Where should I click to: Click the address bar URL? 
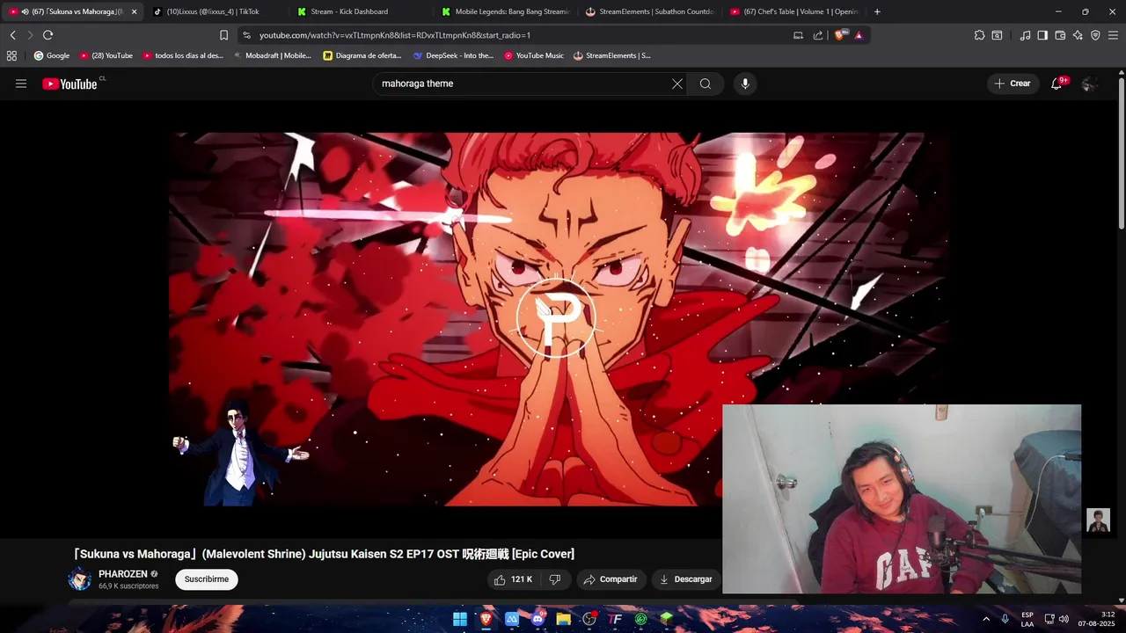click(x=395, y=35)
